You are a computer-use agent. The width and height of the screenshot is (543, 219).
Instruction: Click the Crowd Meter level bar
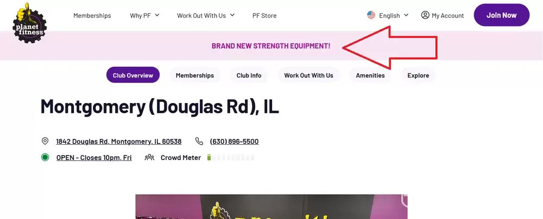click(x=231, y=157)
